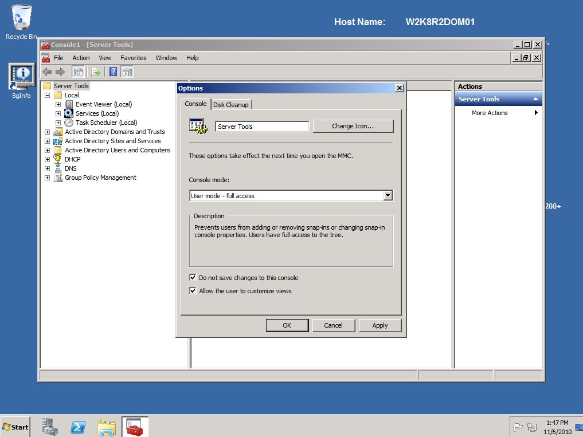Click the Group Policy Management icon

pyautogui.click(x=58, y=178)
